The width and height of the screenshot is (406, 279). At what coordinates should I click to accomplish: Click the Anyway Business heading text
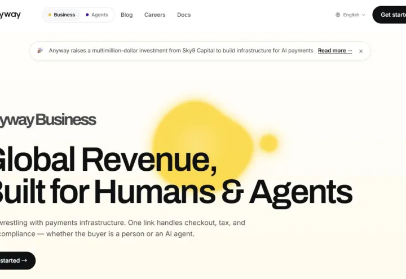coord(48,121)
